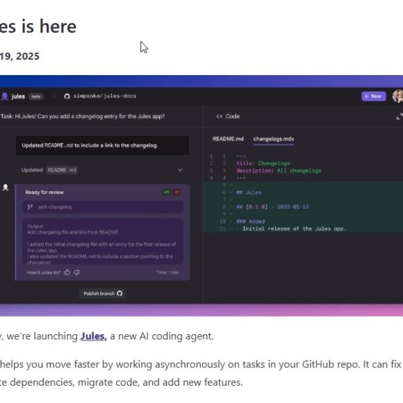The width and height of the screenshot is (403, 403).
Task: Click the Code panel brackets icon
Action: [x=220, y=117]
